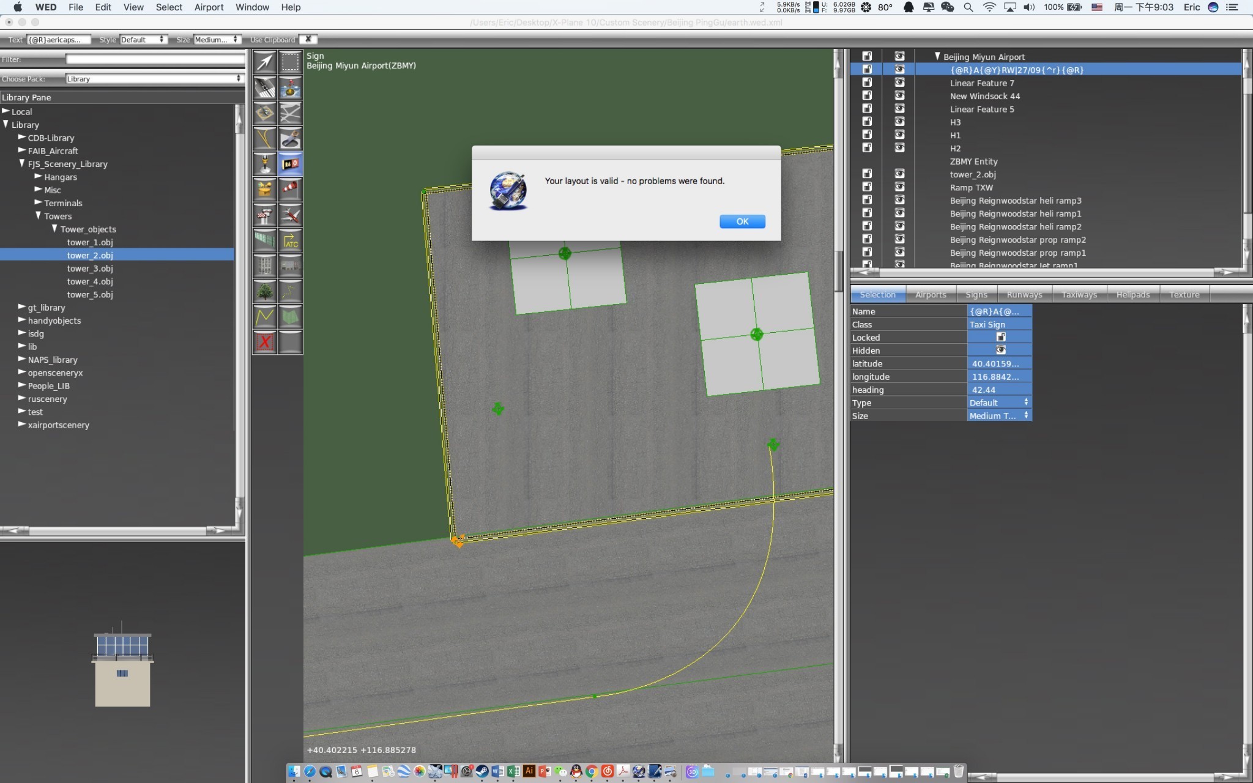Toggle visibility eye for New Windsock 44
The height and width of the screenshot is (783, 1253).
pos(899,95)
